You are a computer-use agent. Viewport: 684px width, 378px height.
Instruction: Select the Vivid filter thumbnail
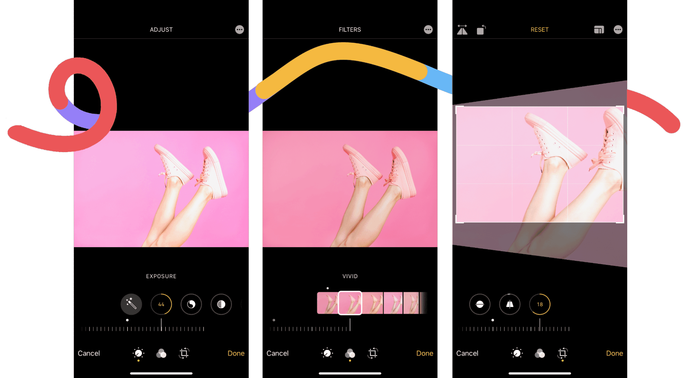click(x=350, y=302)
